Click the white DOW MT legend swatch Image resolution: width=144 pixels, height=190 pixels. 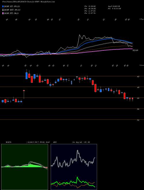(x=3, y=10)
